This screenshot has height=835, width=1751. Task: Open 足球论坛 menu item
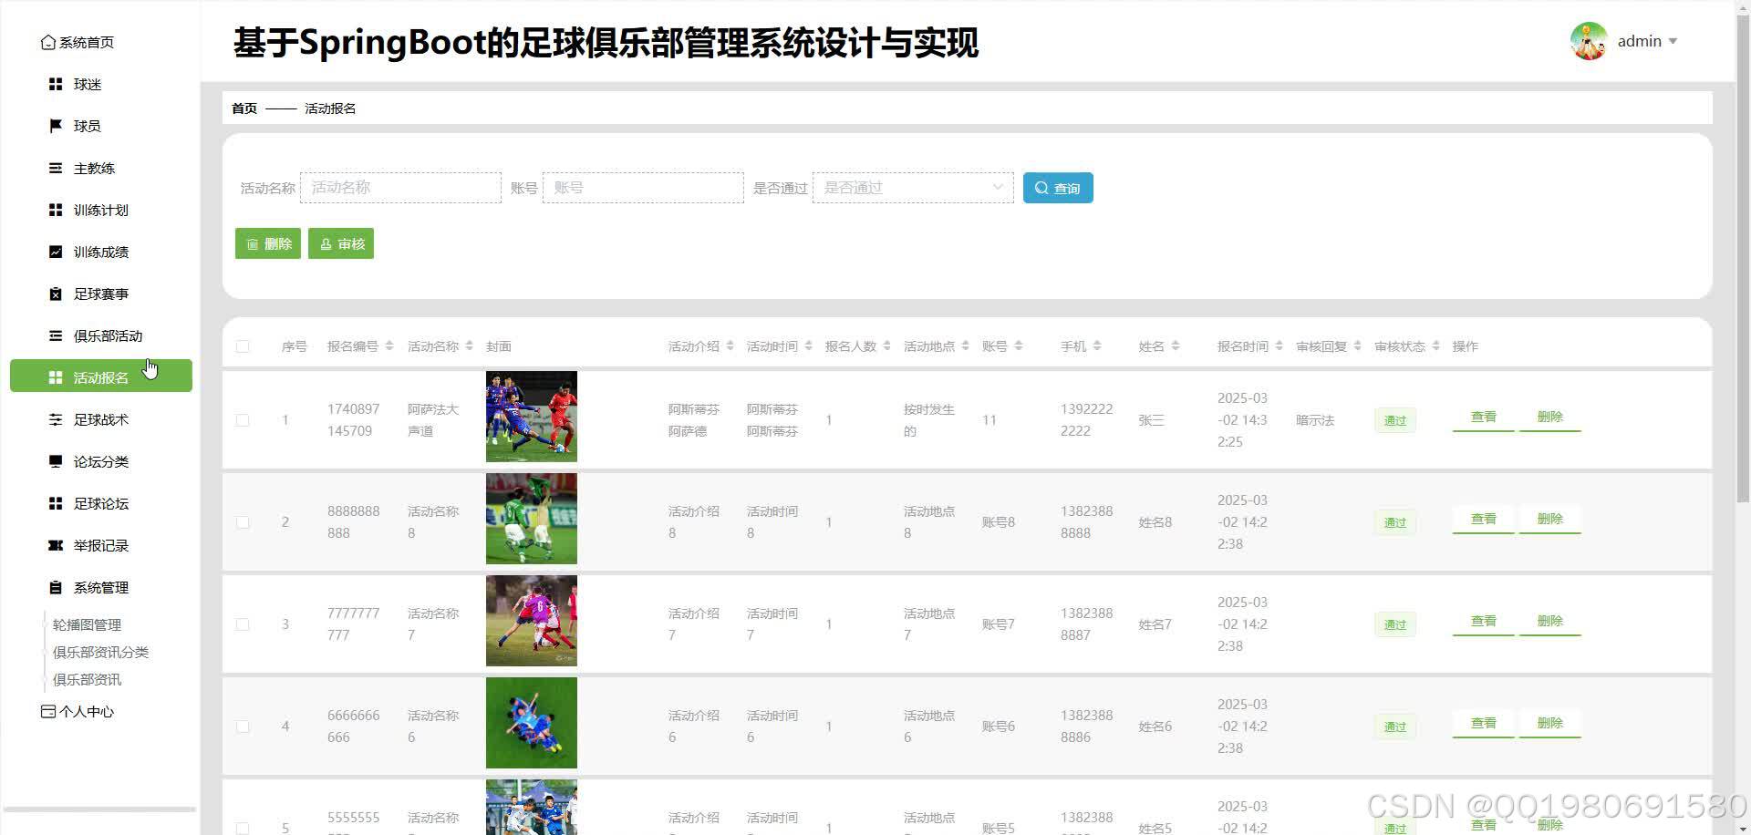(101, 503)
